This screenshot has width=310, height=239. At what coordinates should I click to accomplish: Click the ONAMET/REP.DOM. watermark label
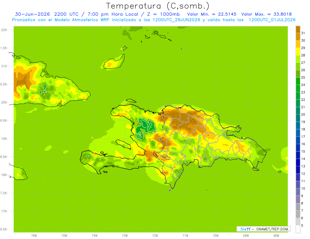point(272,229)
